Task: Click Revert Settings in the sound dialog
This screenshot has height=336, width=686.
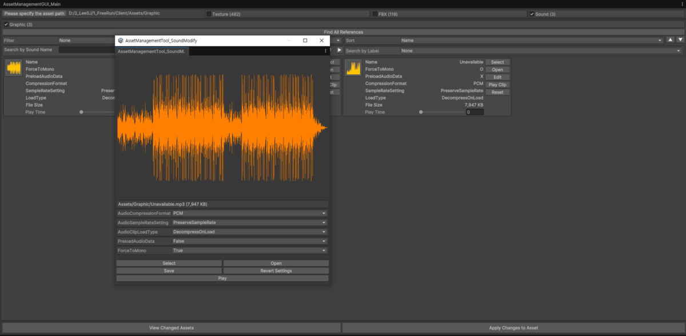Action: click(276, 271)
